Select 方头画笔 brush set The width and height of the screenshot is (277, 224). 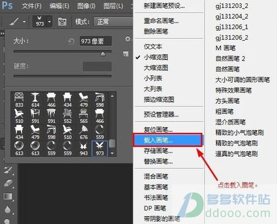click(x=227, y=101)
